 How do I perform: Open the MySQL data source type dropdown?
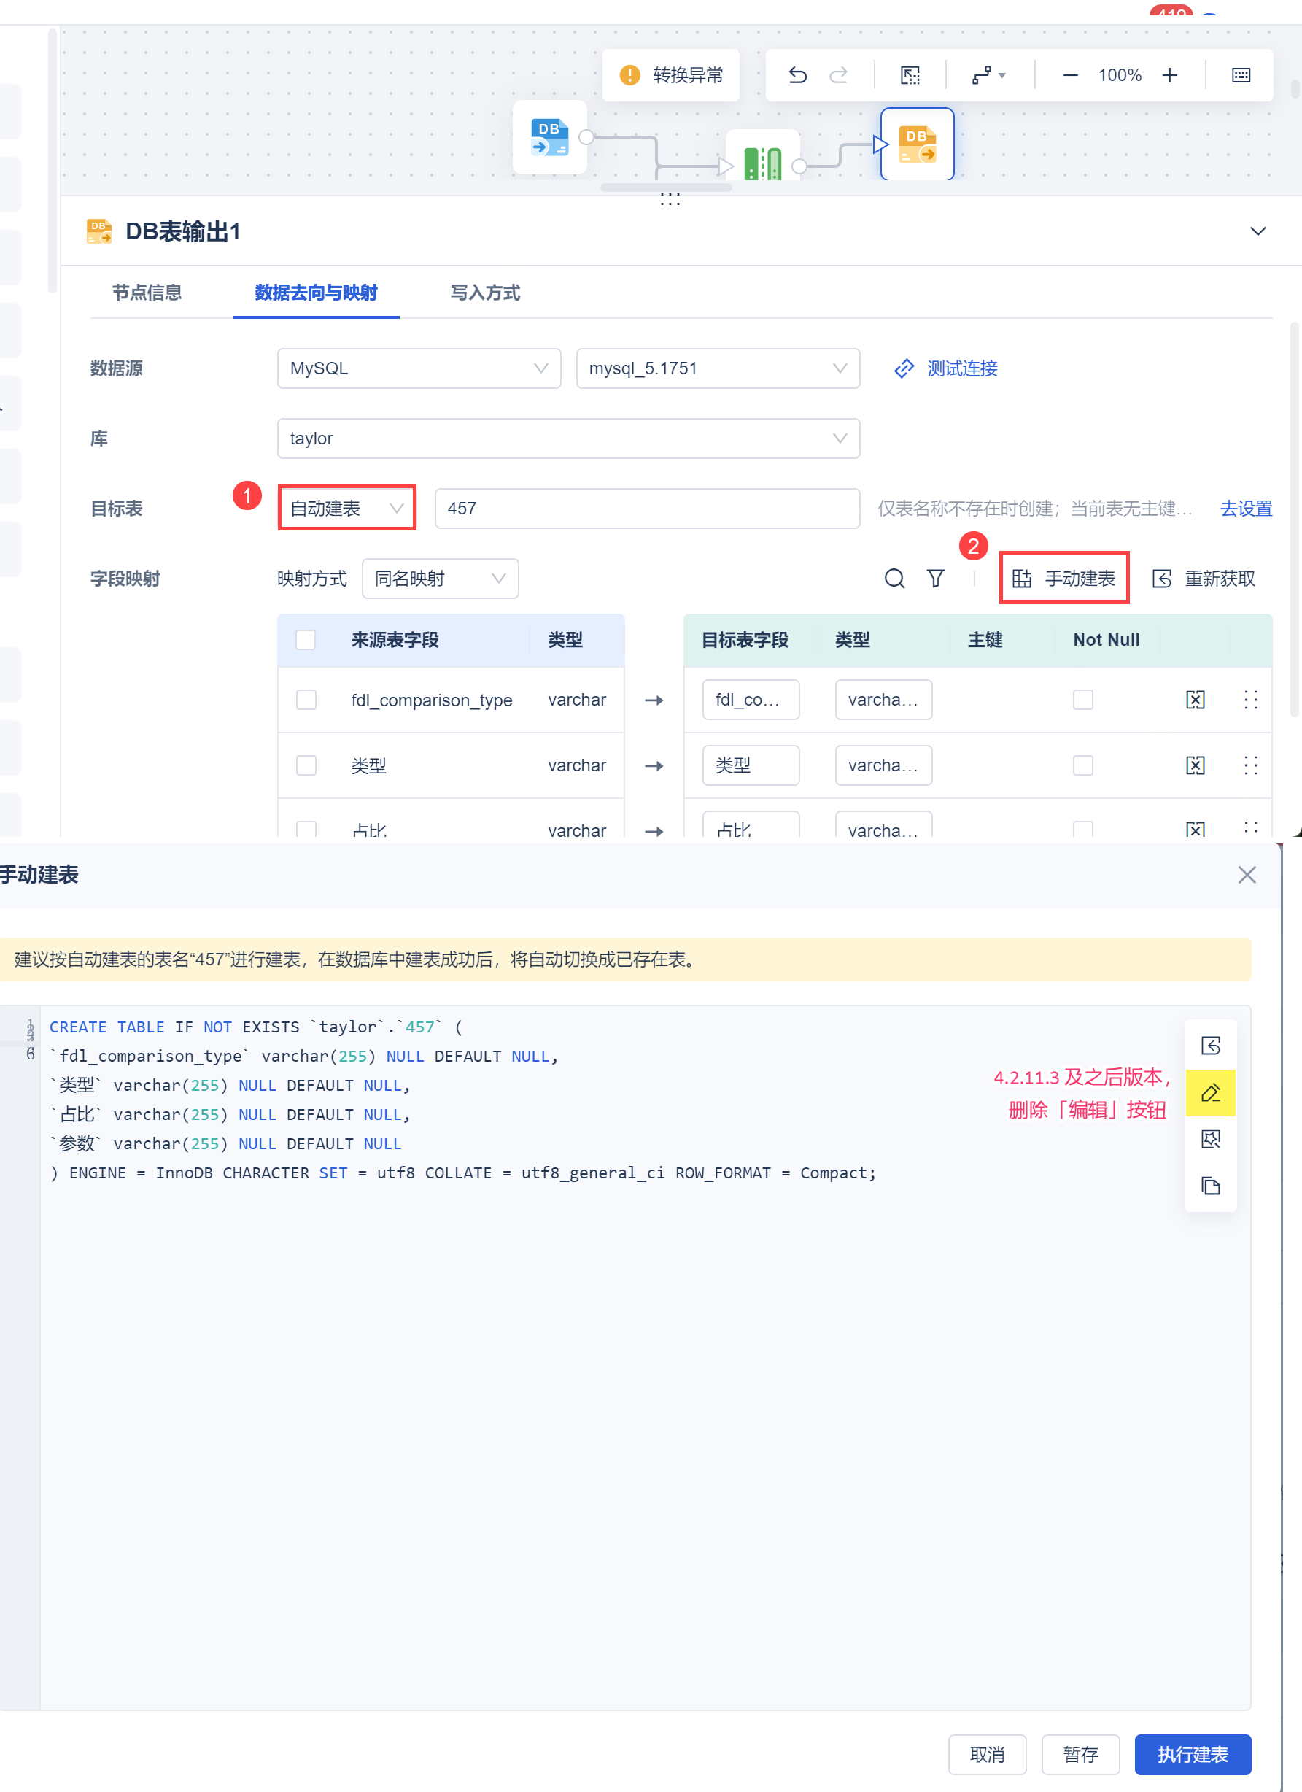[x=419, y=368]
